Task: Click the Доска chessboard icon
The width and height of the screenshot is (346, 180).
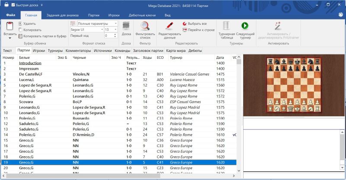Action: [126, 26]
